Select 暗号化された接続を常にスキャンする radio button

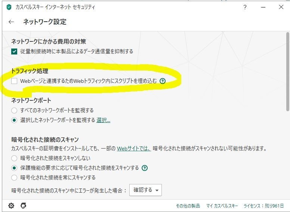(x=14, y=178)
